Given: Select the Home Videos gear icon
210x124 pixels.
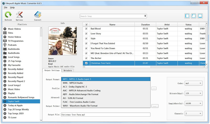Looking at the screenshot, I should click(x=5, y=37).
